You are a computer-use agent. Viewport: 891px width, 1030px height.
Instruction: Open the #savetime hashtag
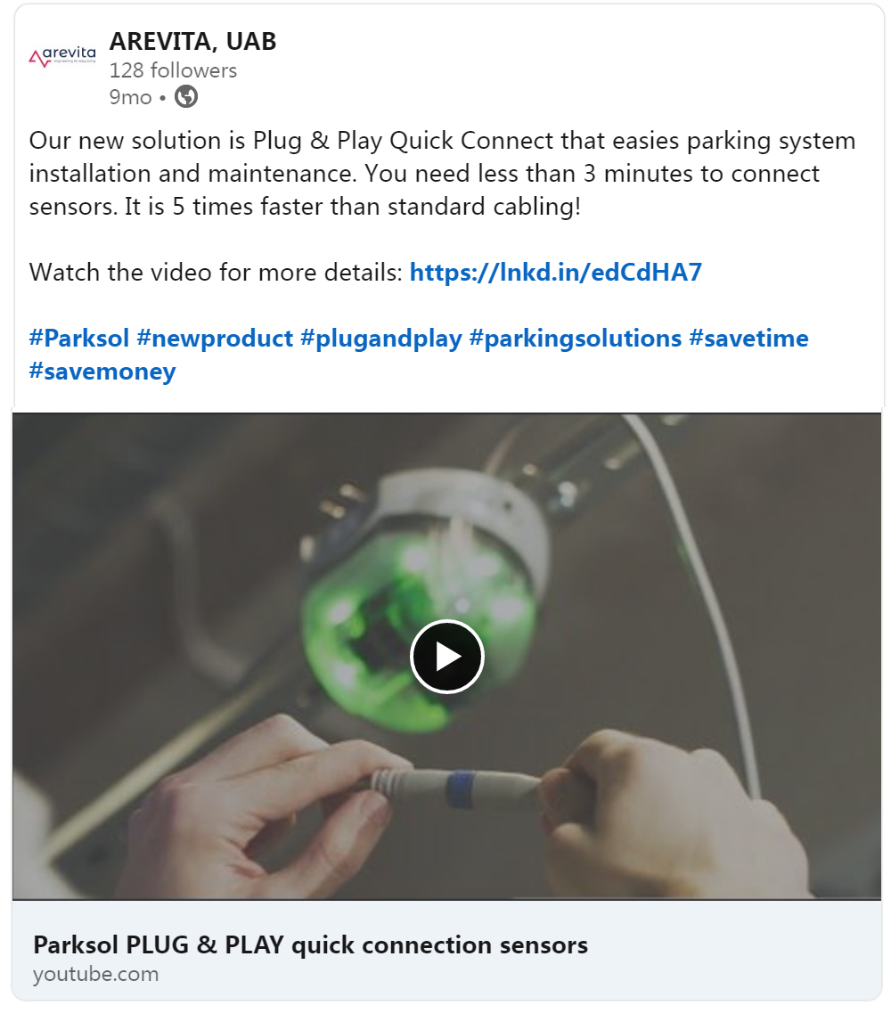point(748,339)
